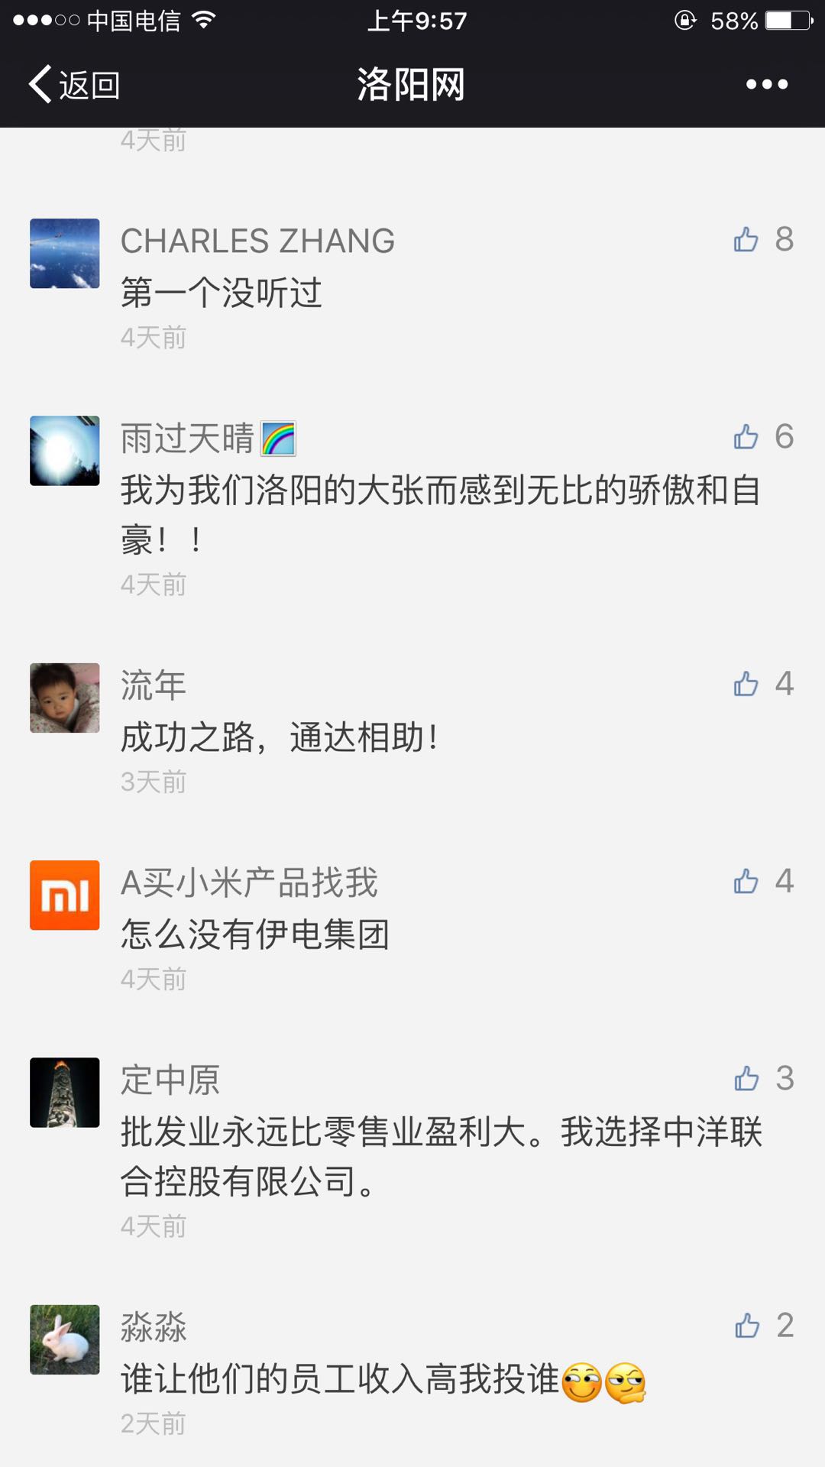
Task: Open the three-dot more options menu
Action: point(766,84)
